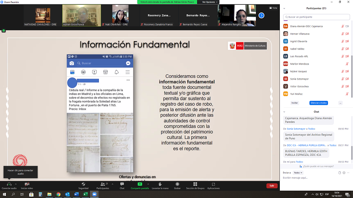Change layout with the Vista button
The image size is (353, 198).
(273, 8)
